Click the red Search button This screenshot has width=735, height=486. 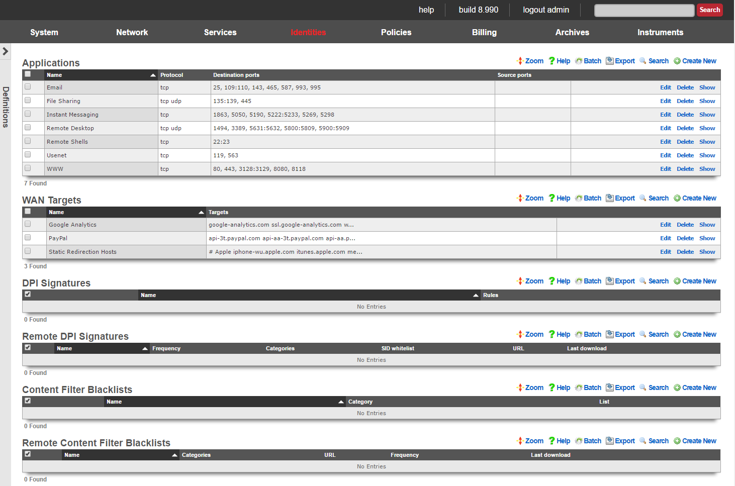point(709,10)
